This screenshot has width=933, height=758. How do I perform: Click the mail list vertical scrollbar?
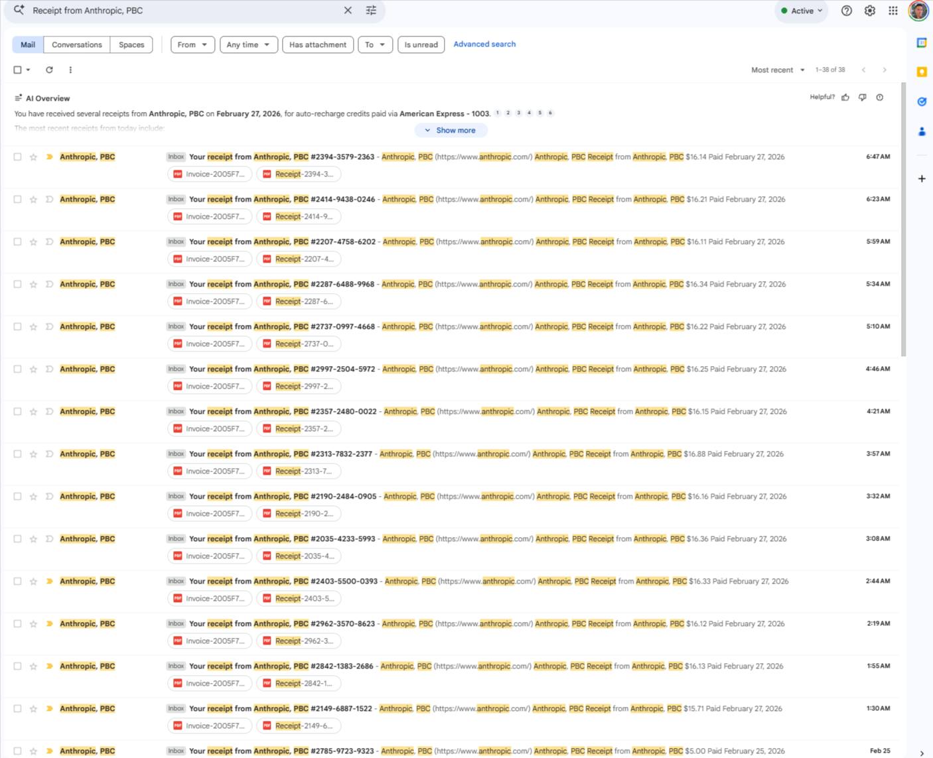point(903,219)
